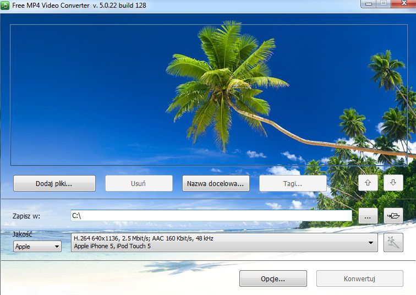Image resolution: width=416 pixels, height=295 pixels.
Task: Expand the H.264 640x1136 quality preset dropdown
Action: (224, 242)
